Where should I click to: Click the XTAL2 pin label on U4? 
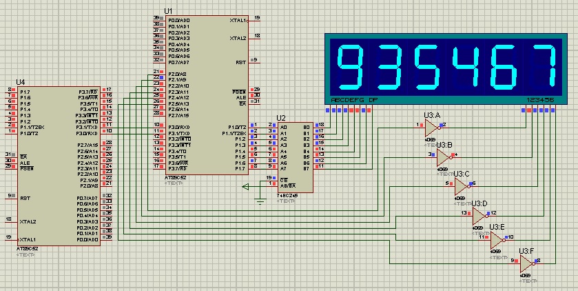point(28,221)
